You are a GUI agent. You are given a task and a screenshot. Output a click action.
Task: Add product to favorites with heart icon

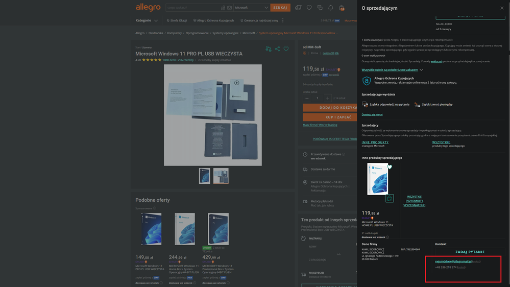tap(286, 49)
